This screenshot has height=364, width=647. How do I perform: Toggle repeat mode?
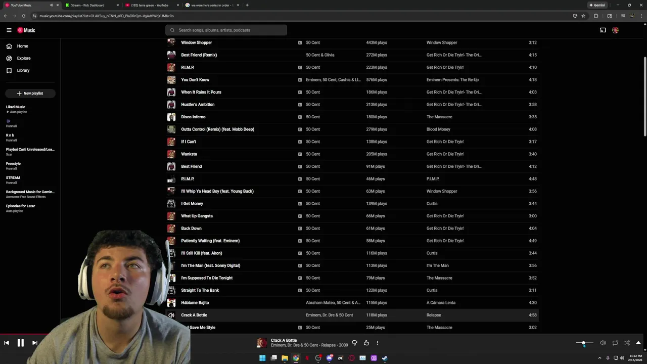615,343
